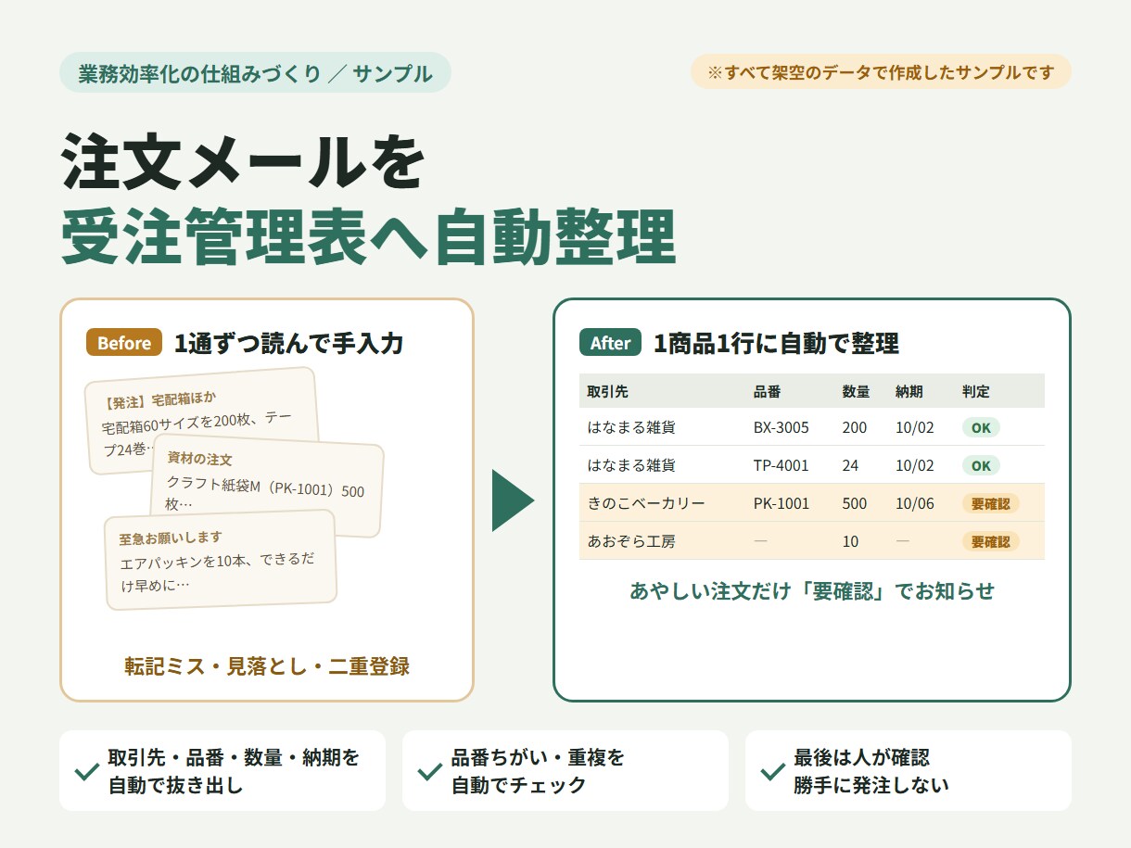The height and width of the screenshot is (848, 1131).
Task: Click 要確認 badge in きのこベーカリー row
Action: pos(990,503)
